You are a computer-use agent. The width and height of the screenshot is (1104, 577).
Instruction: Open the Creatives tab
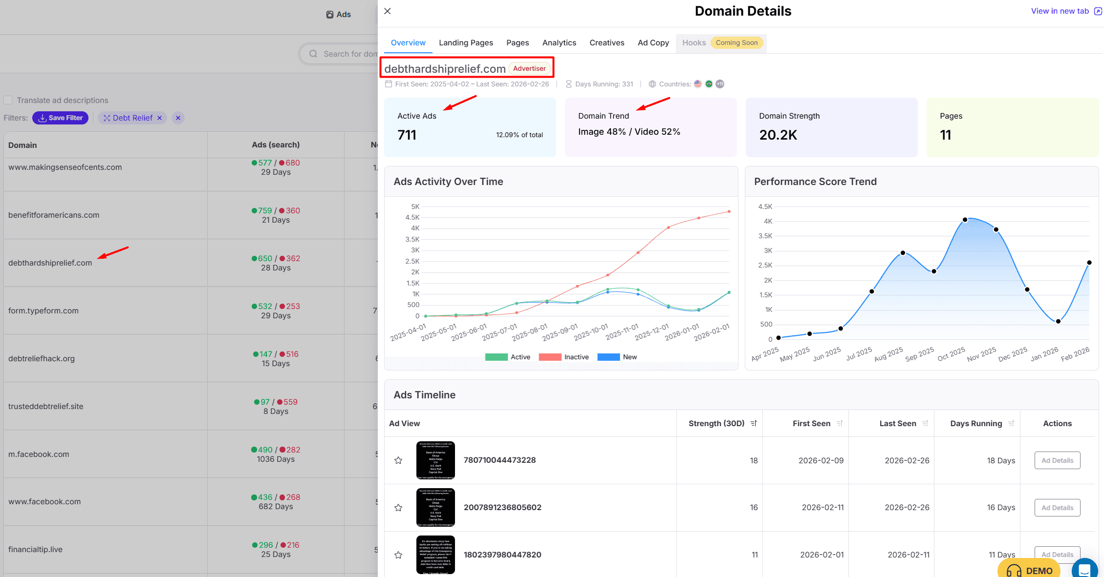pyautogui.click(x=606, y=43)
